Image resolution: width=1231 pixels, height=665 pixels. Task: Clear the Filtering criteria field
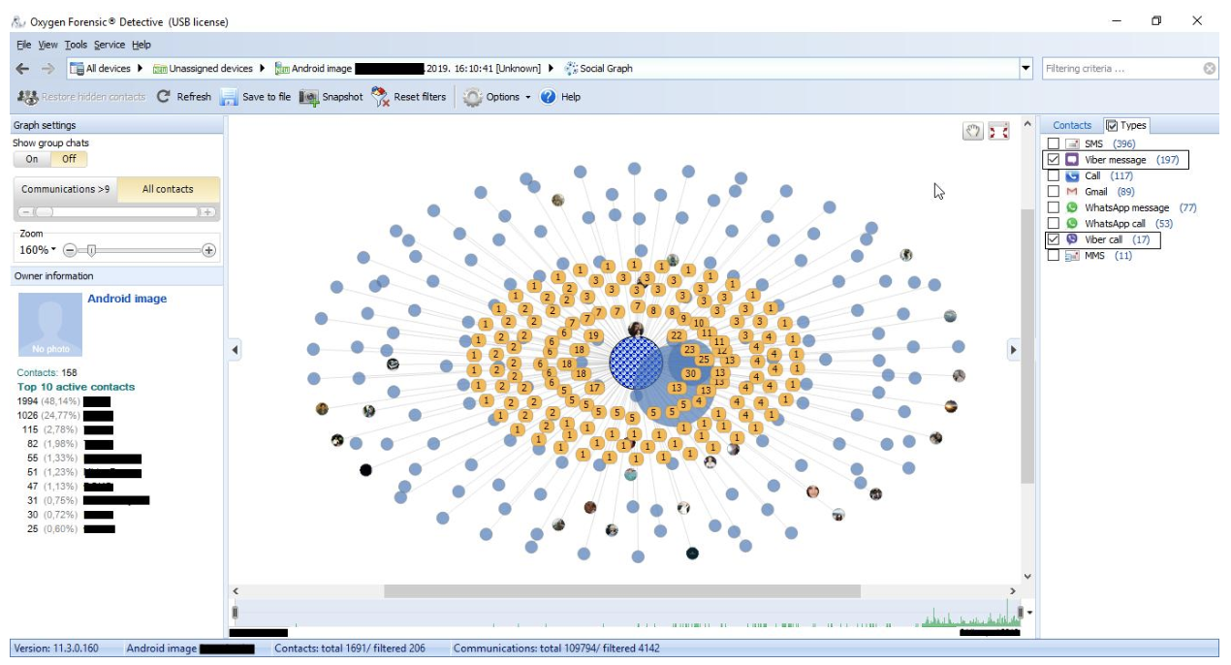pyautogui.click(x=1210, y=69)
